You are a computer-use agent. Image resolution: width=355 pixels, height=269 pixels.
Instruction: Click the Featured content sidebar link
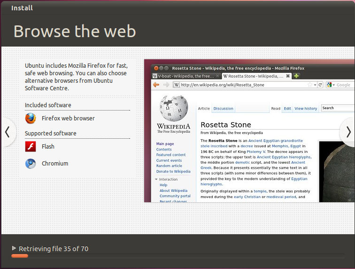point(171,155)
